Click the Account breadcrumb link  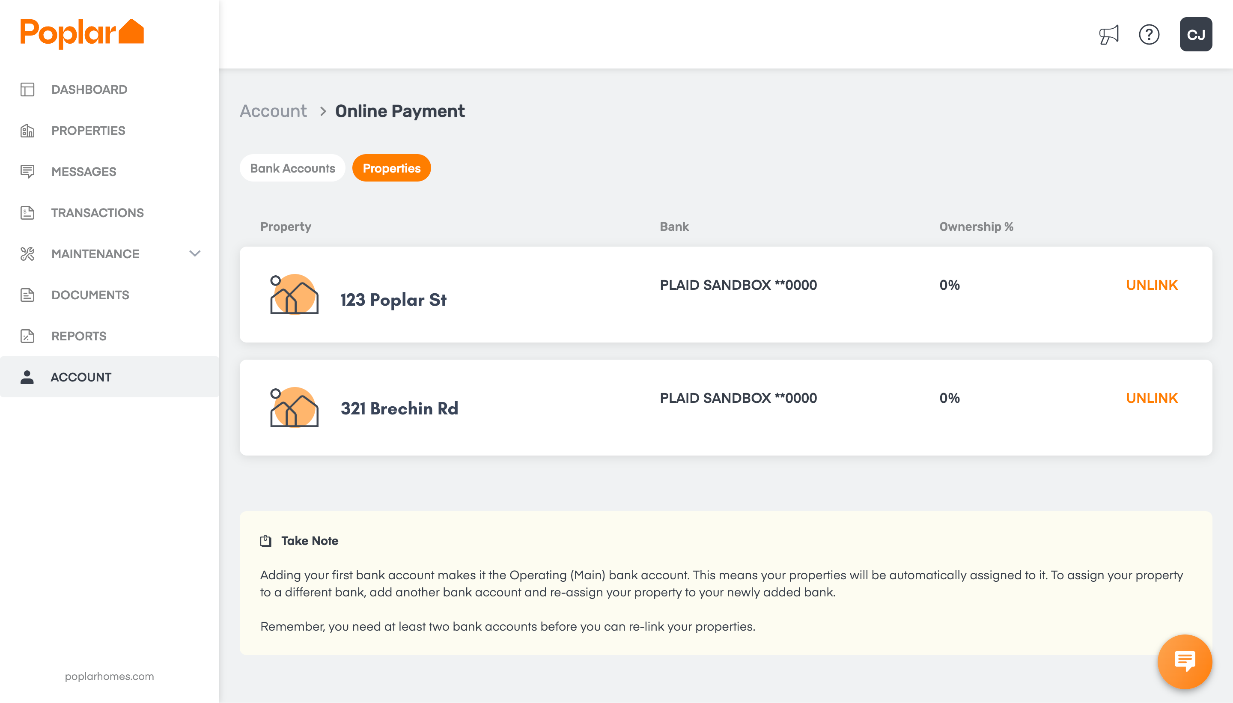click(x=273, y=111)
